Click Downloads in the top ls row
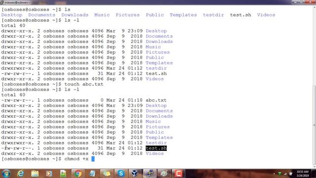The image size is (316, 178). click(75, 15)
